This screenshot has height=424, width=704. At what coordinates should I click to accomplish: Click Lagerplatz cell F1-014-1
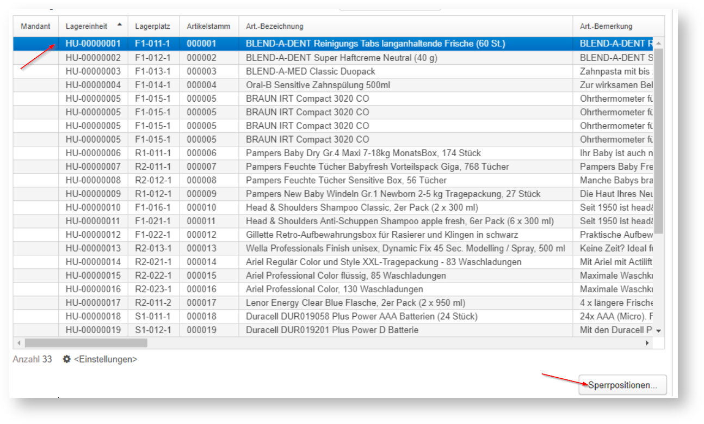[x=153, y=85]
